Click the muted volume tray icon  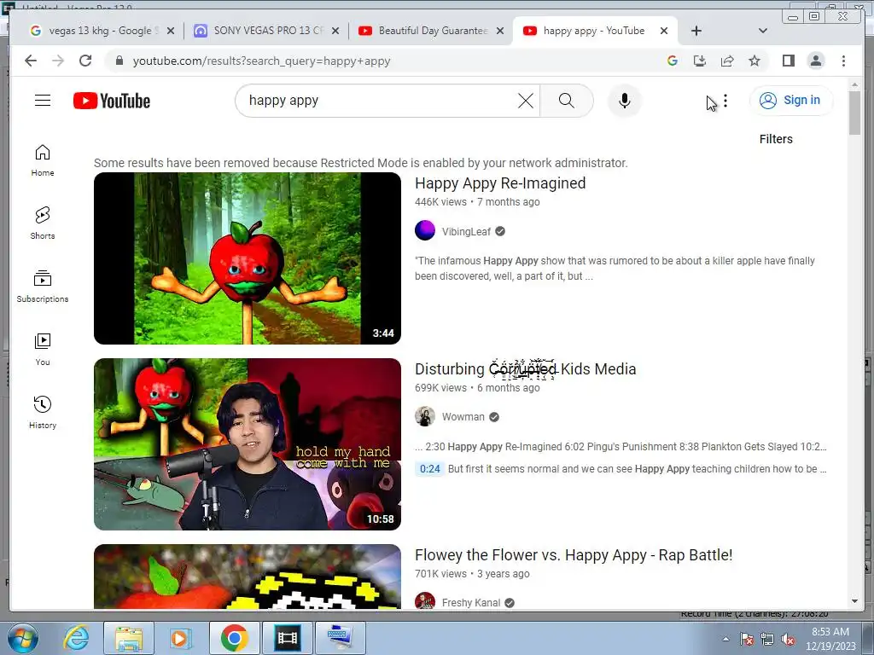pos(788,640)
